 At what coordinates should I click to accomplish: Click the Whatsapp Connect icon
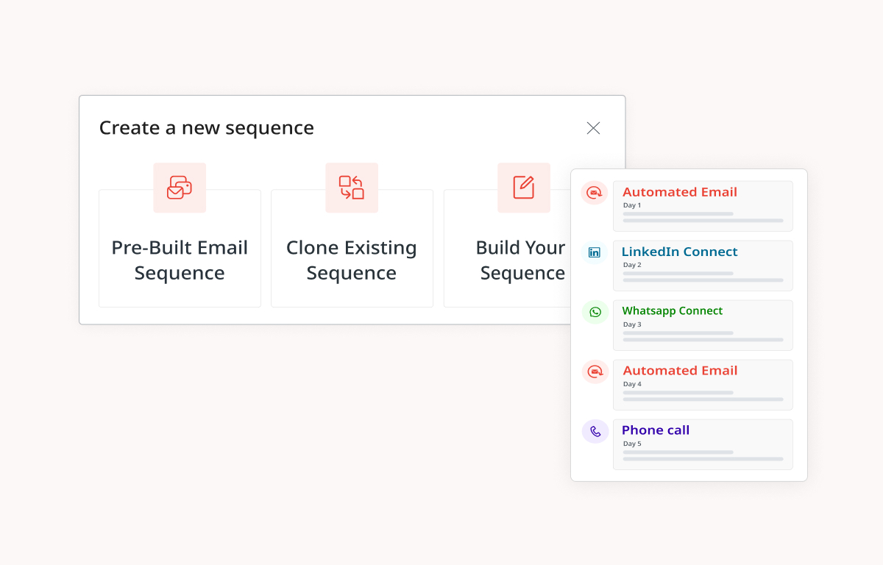pyautogui.click(x=595, y=312)
